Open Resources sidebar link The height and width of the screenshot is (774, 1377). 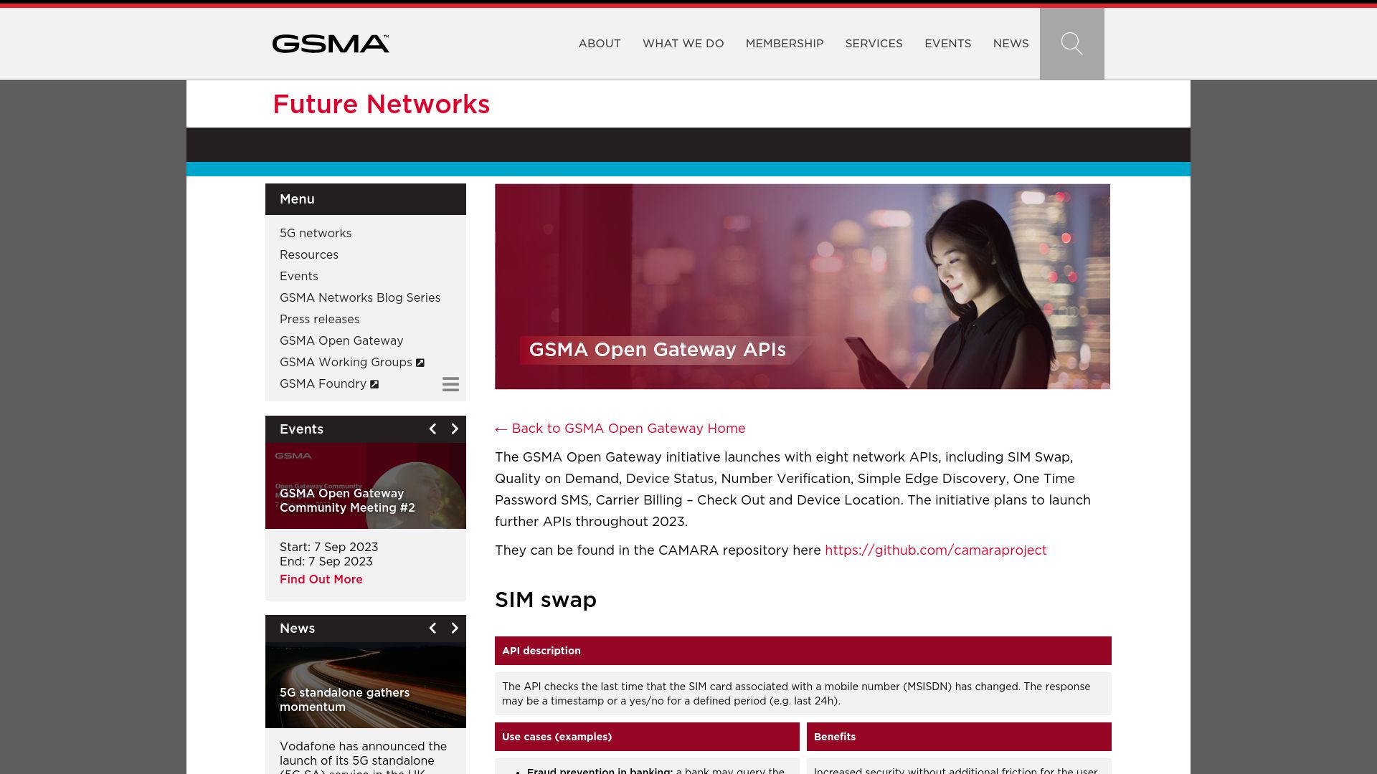click(x=309, y=254)
